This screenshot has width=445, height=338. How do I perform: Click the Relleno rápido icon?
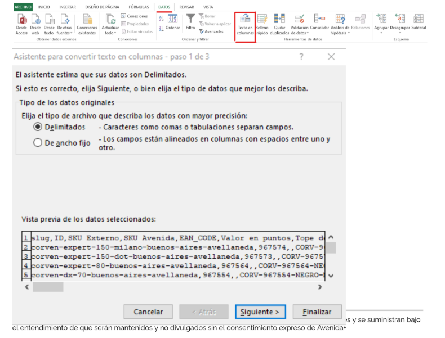(x=262, y=20)
